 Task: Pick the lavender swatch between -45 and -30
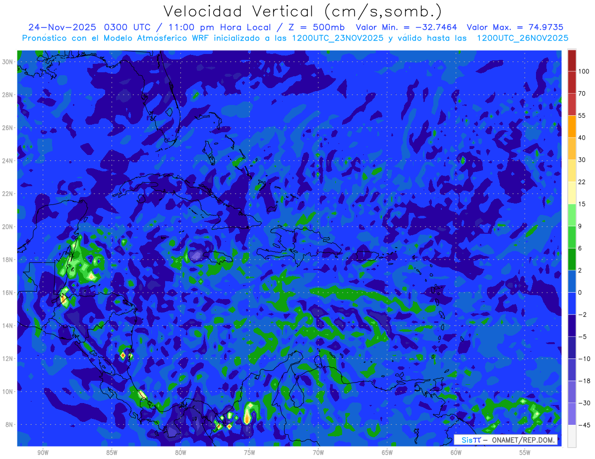(x=572, y=414)
